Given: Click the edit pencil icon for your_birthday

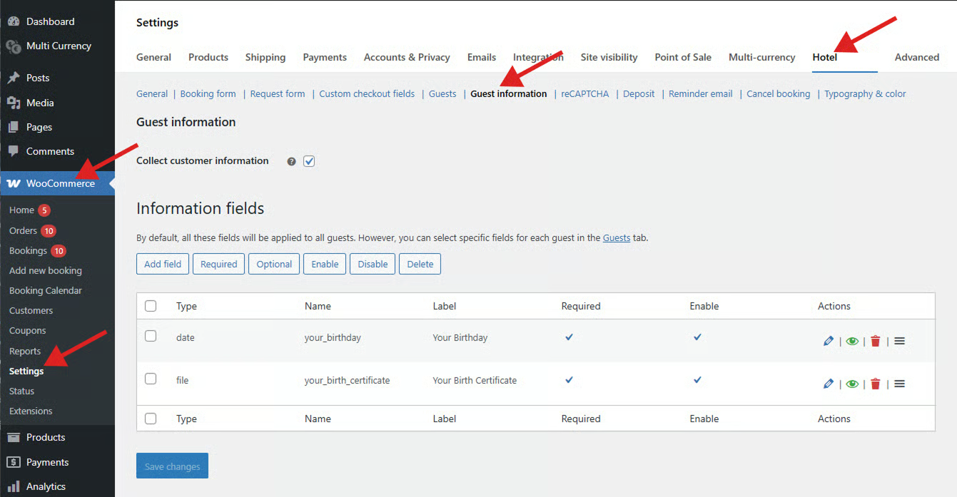Looking at the screenshot, I should pos(828,342).
